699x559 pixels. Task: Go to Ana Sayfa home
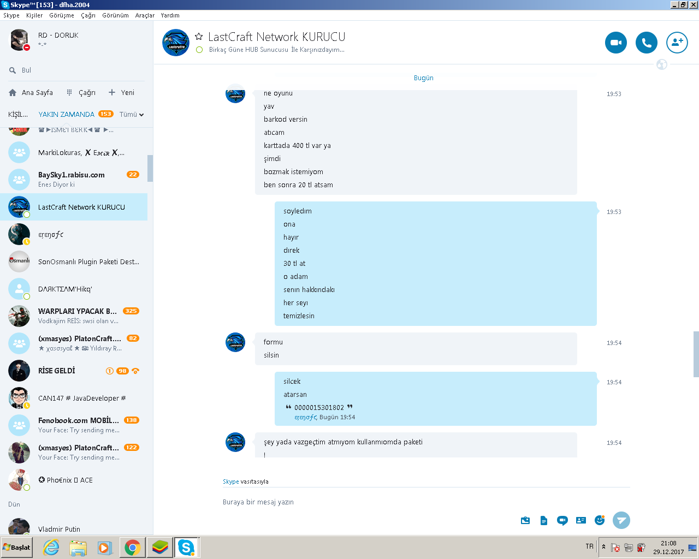point(31,93)
